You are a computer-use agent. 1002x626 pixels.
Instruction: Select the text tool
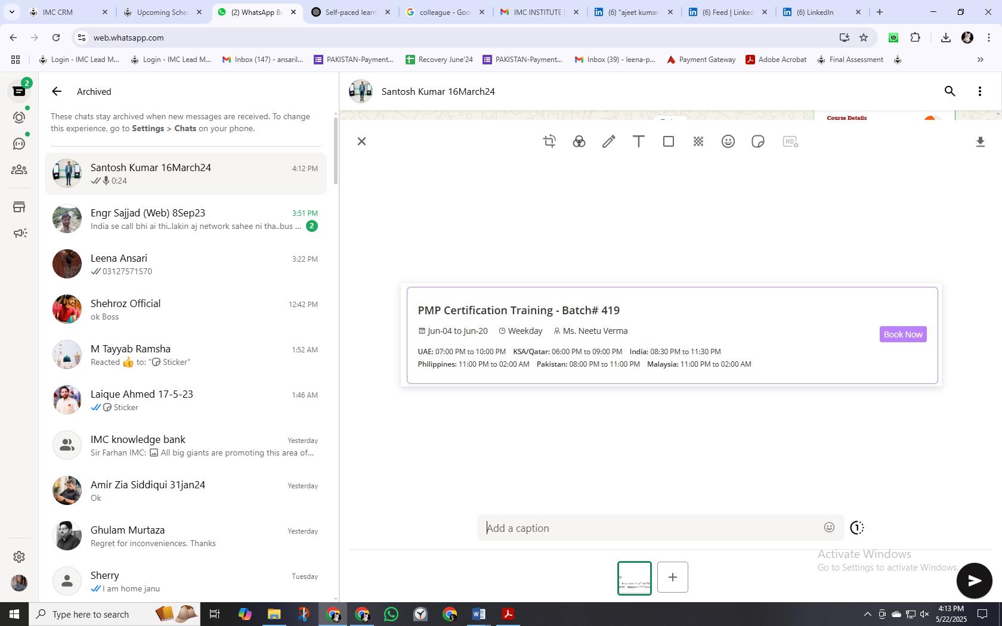click(638, 141)
